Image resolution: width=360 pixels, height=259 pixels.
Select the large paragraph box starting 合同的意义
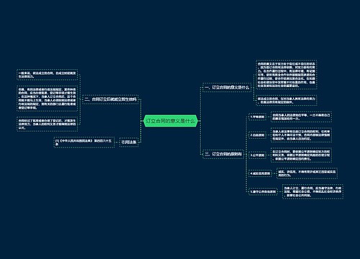[x=287, y=75]
